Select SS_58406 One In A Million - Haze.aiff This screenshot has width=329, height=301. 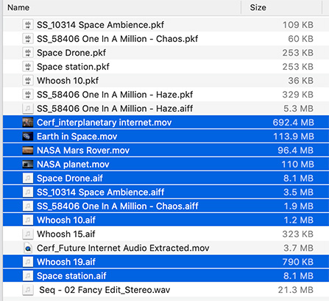pyautogui.click(x=166, y=109)
